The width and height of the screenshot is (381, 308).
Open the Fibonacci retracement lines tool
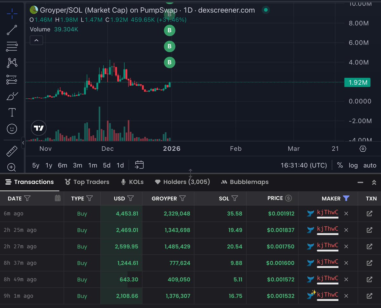tap(12, 46)
